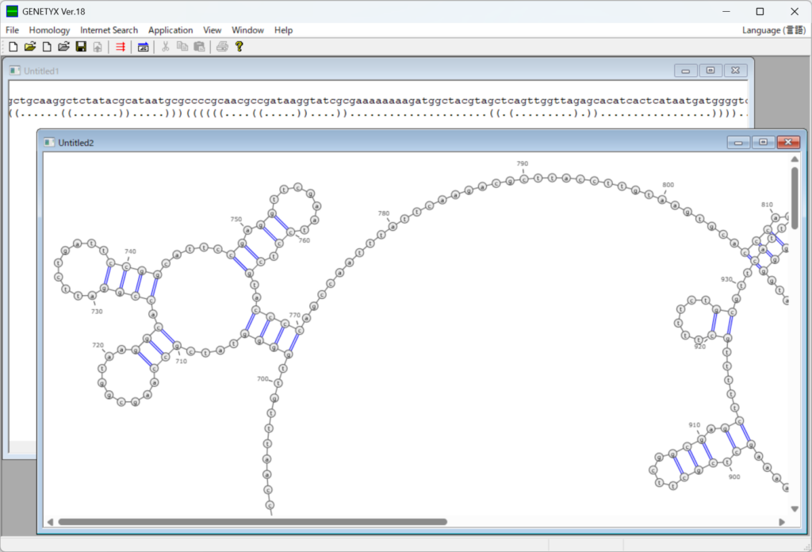This screenshot has width=812, height=552.
Task: Open the Language menu
Action: 773,30
